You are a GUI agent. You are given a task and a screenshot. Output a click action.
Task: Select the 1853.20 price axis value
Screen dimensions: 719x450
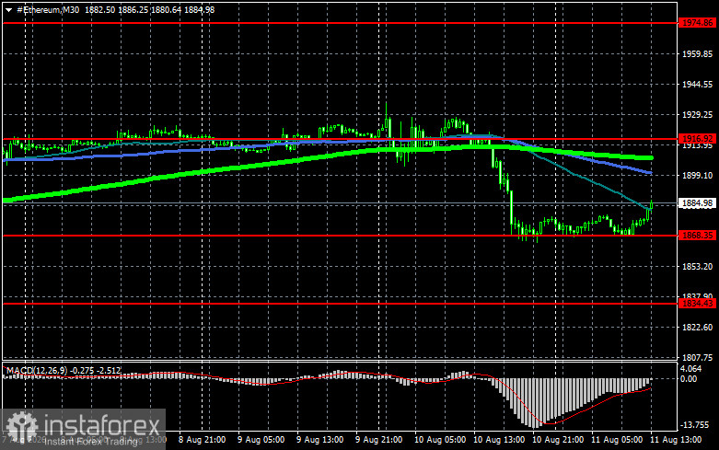pos(698,266)
